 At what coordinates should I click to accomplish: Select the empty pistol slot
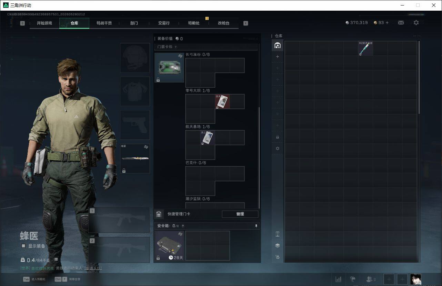click(135, 125)
